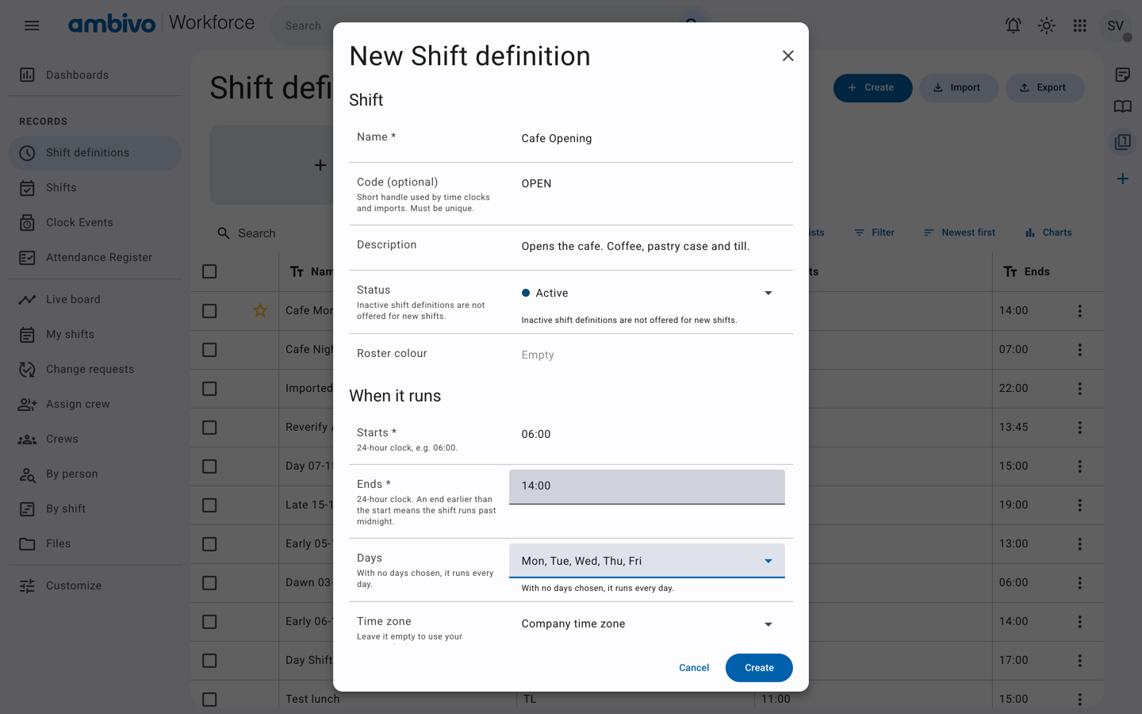Click Create in the dialog footer
The image size is (1142, 714).
pyautogui.click(x=759, y=668)
